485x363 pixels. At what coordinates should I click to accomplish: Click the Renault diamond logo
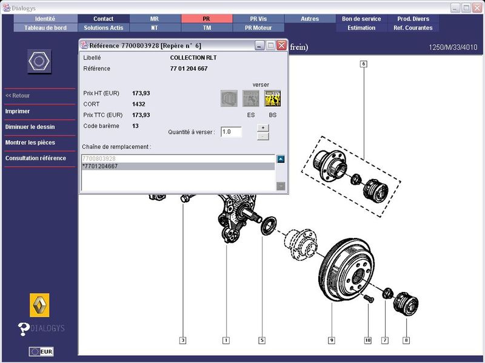(x=39, y=305)
